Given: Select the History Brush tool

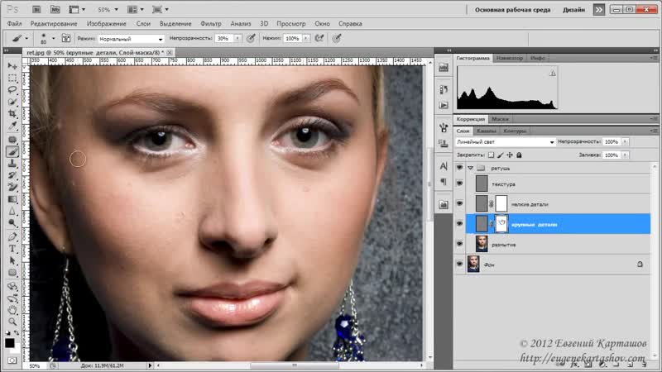Looking at the screenshot, I should tap(12, 175).
